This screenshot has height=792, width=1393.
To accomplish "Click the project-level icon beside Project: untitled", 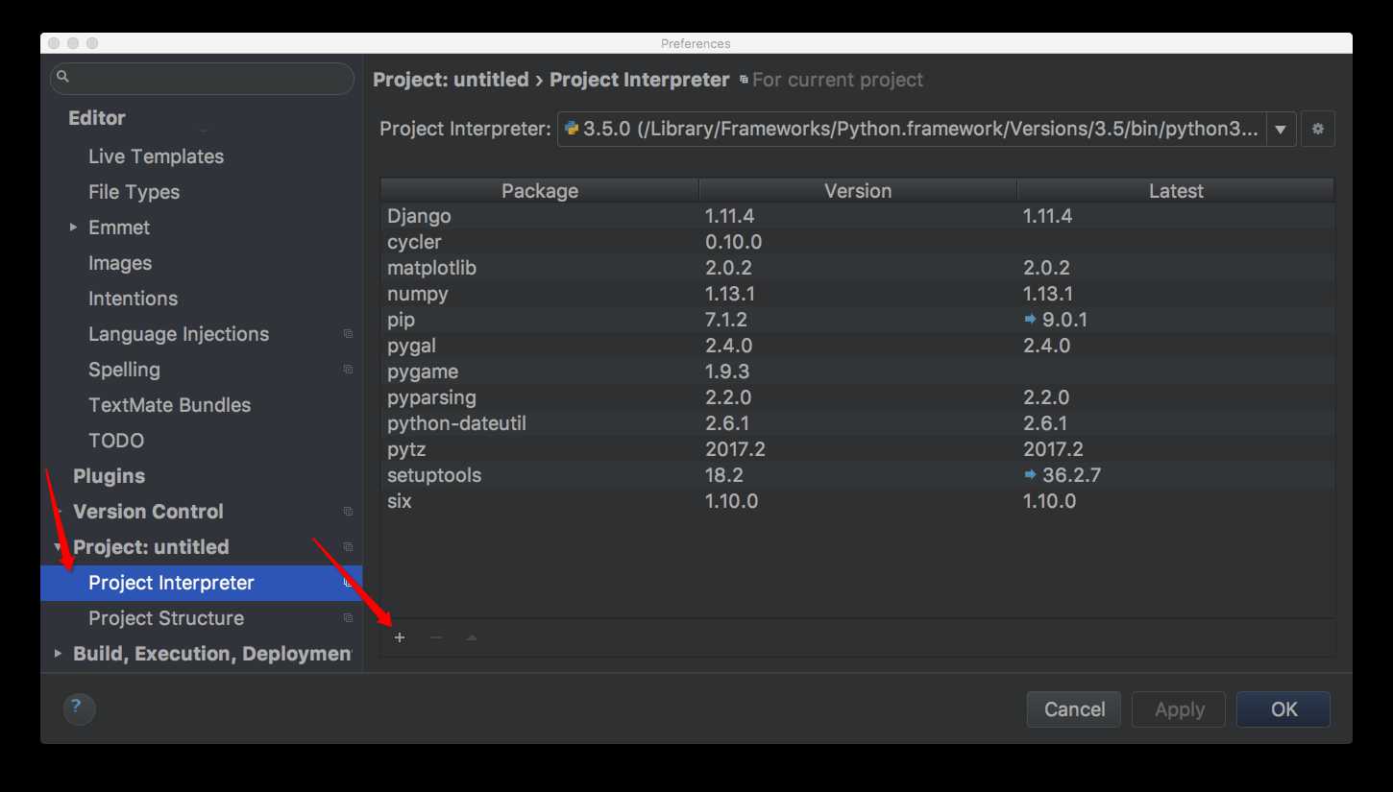I will point(348,547).
